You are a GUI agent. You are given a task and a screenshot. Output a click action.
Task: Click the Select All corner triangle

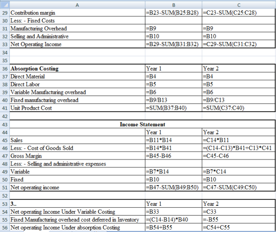[x=5, y=5]
